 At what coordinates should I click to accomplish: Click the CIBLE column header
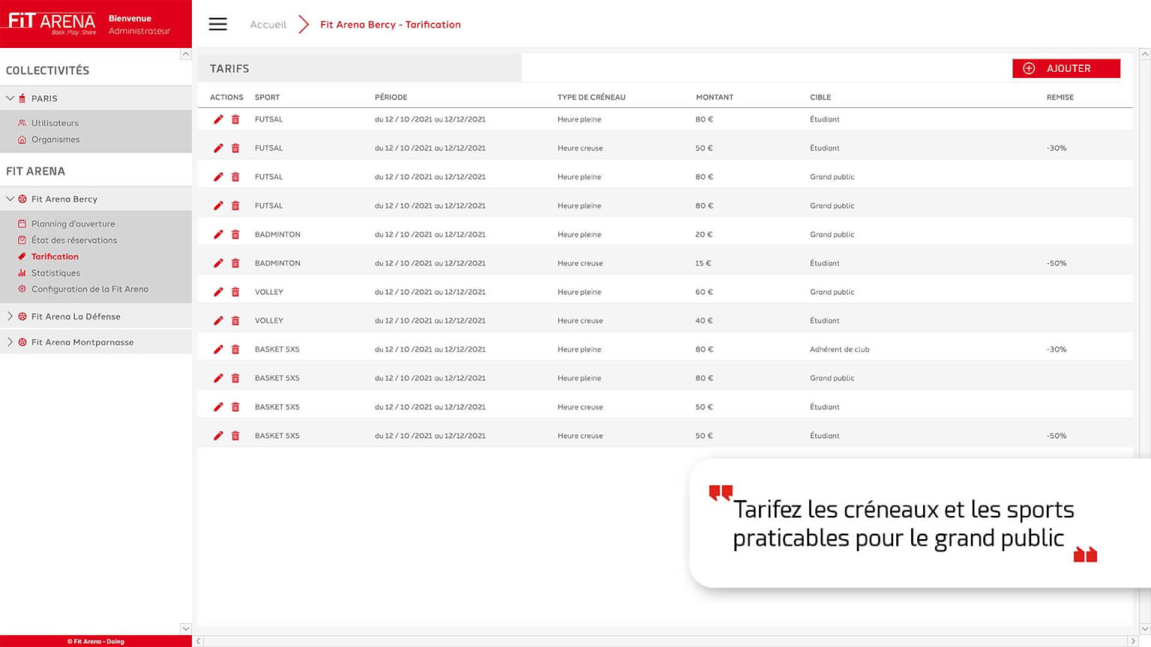pyautogui.click(x=821, y=97)
